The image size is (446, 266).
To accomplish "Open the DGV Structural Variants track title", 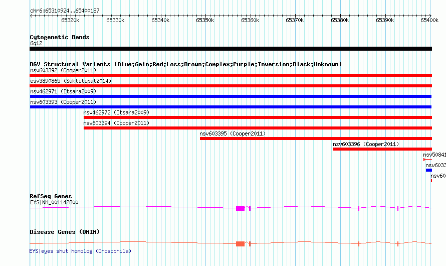I will tap(186, 64).
